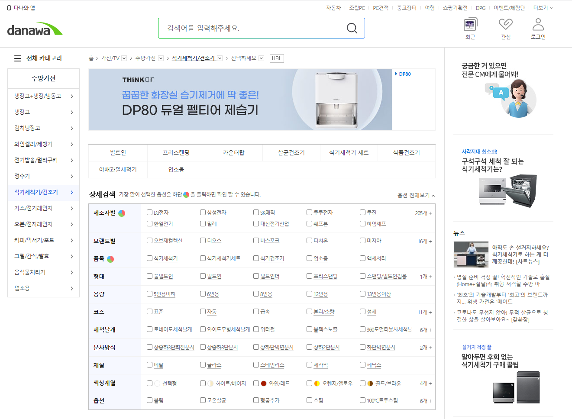Go to 홈 in the breadcrumb
Image resolution: width=572 pixels, height=419 pixels.
coord(91,58)
